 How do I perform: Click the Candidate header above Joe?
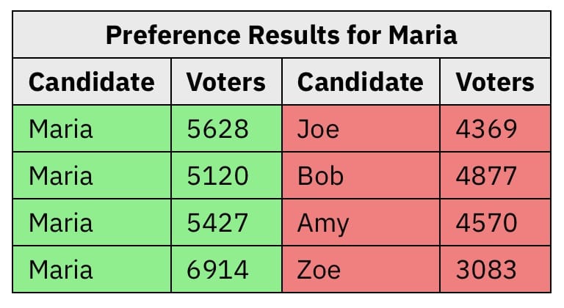pyautogui.click(x=361, y=81)
